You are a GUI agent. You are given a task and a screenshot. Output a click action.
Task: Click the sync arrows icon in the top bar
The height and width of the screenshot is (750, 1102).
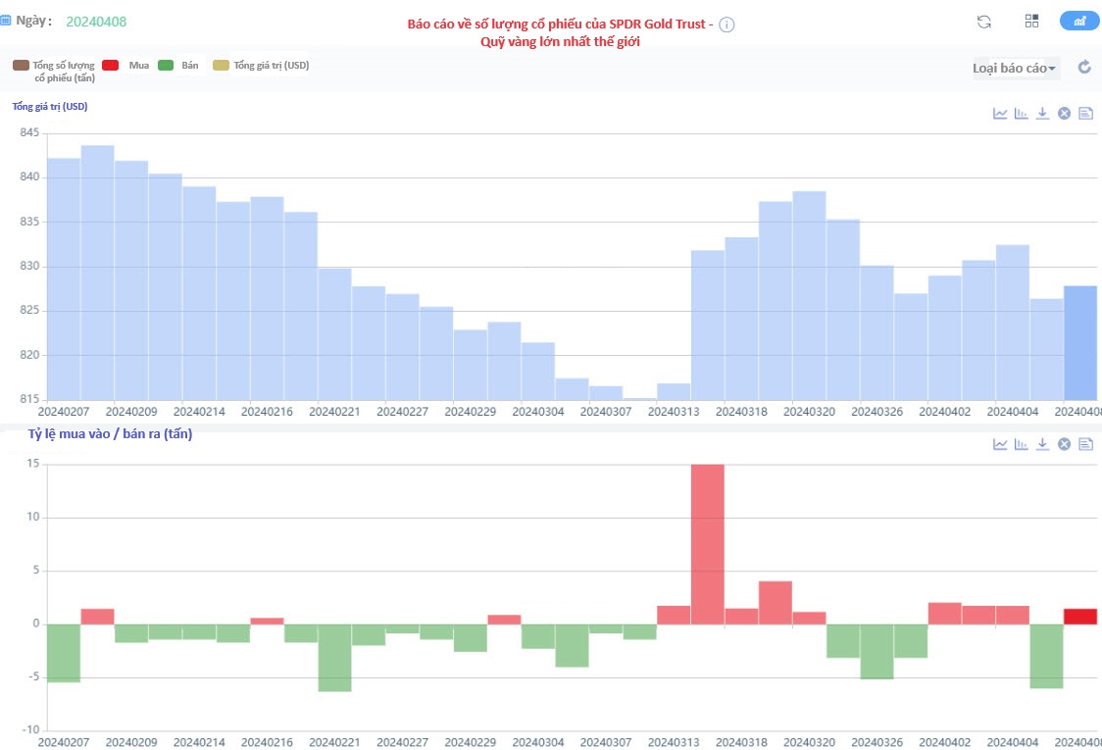(984, 22)
